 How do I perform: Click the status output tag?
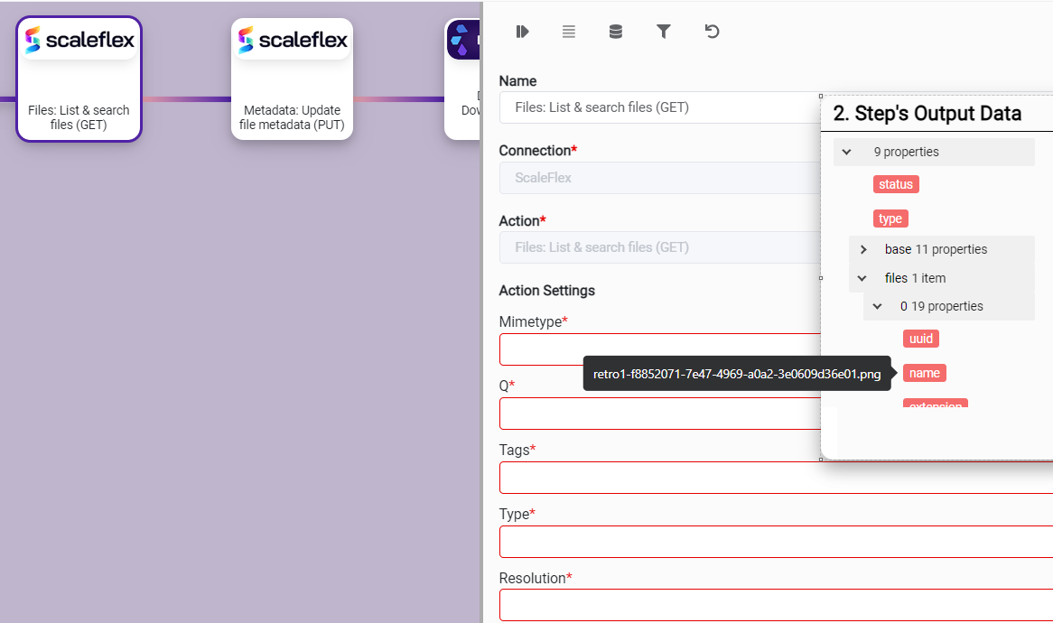[x=896, y=184]
